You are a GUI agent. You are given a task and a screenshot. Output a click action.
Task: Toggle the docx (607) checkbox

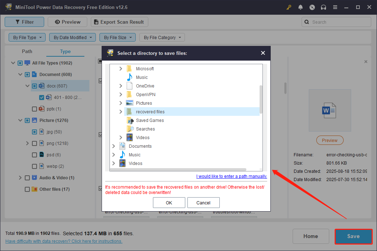34,86
